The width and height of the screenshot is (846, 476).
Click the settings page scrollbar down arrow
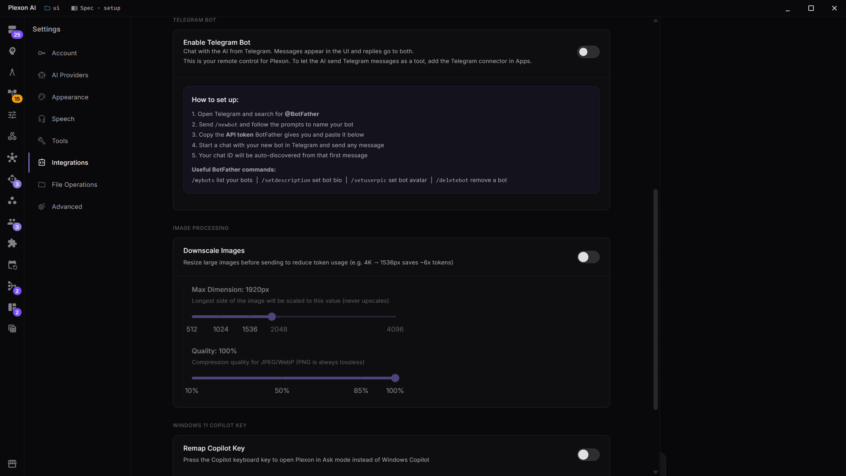coord(656,472)
